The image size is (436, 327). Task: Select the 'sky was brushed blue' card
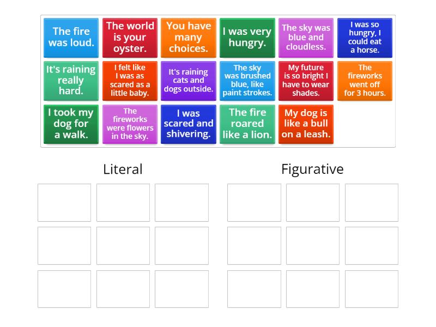[247, 81]
